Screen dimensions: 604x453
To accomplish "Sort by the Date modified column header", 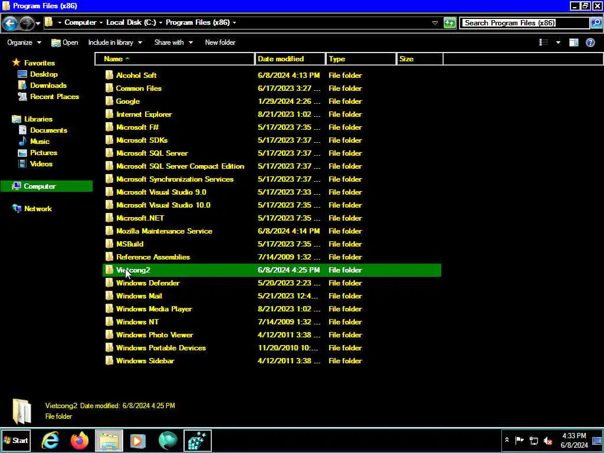I will click(290, 59).
